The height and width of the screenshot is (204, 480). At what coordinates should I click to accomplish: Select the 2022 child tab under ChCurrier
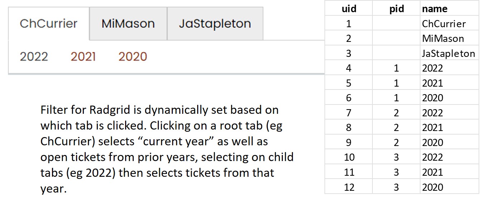(34, 57)
